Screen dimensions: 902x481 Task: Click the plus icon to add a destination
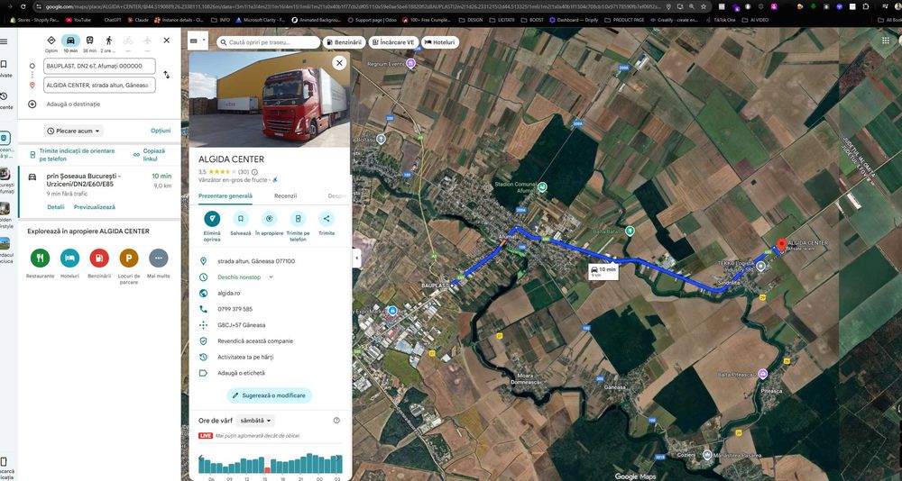(x=32, y=104)
